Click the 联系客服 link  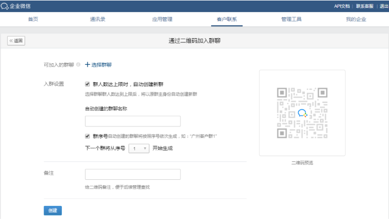point(364,6)
